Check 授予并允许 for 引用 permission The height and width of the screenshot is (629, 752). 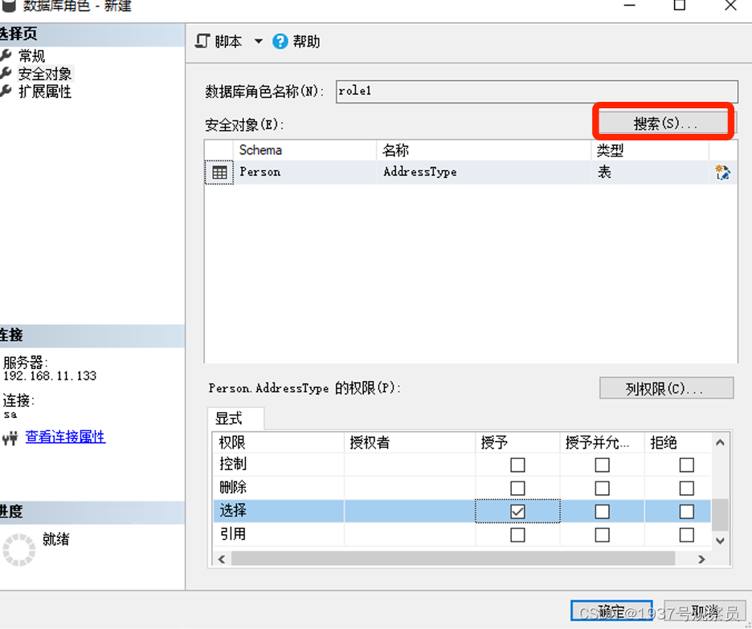point(602,535)
